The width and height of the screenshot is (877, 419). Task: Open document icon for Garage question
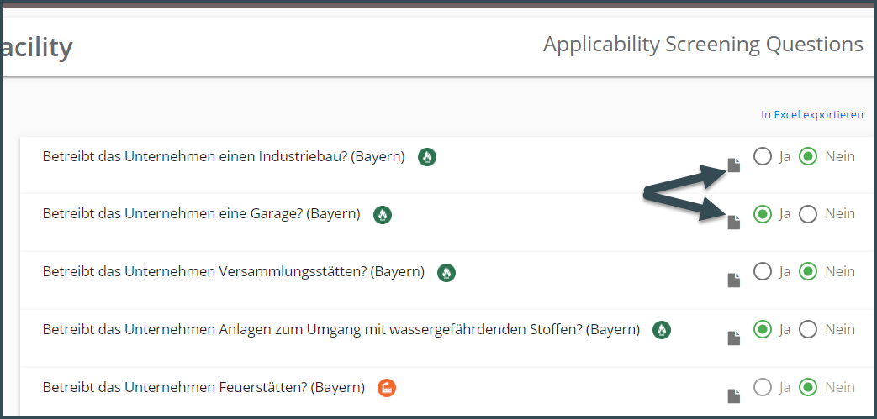pos(734,223)
